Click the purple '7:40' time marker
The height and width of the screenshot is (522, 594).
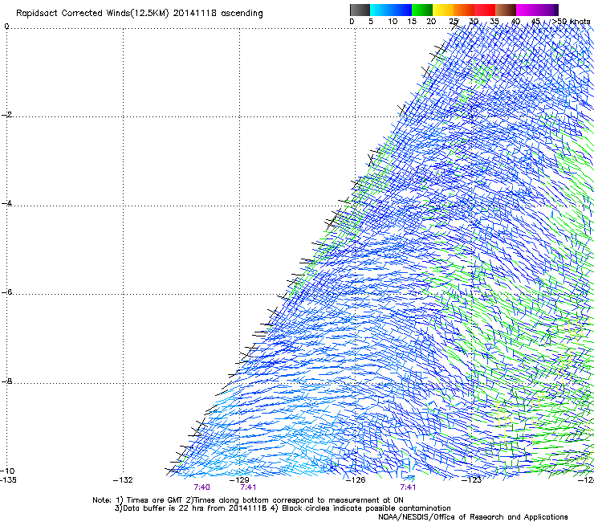coord(202,487)
